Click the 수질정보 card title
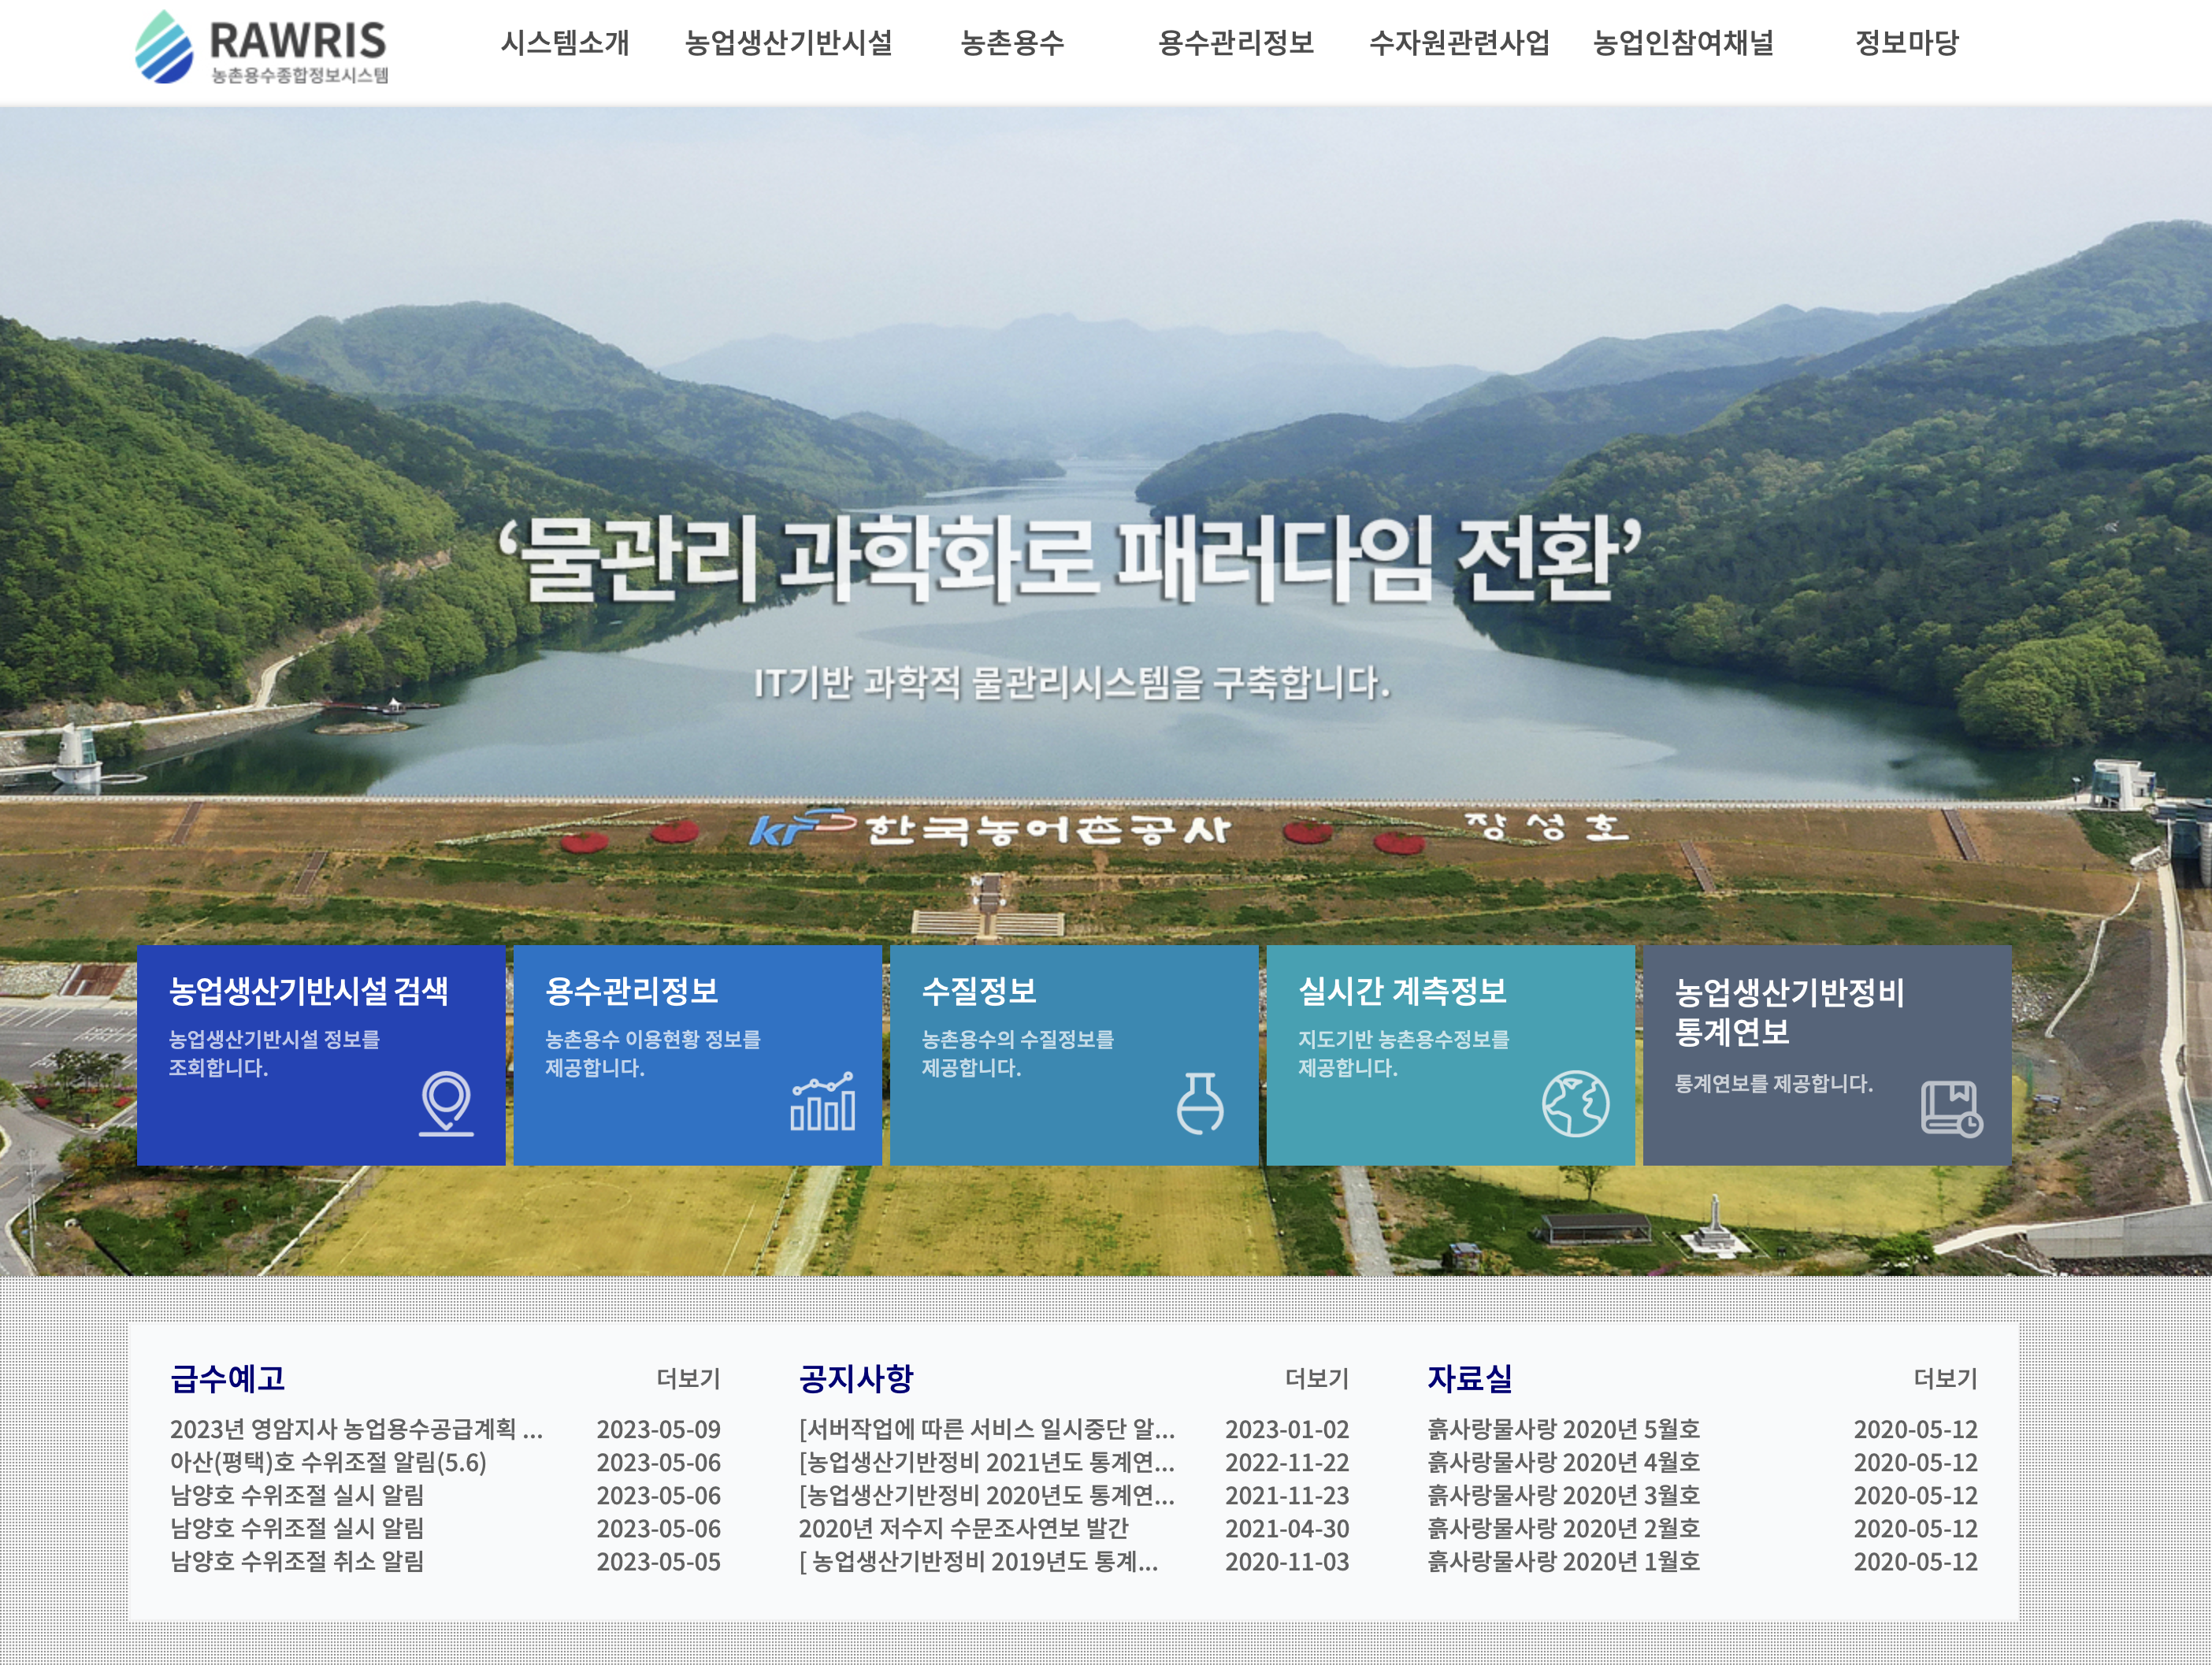 click(979, 991)
